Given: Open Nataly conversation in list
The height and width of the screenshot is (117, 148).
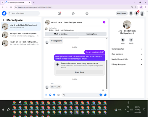Looking at the screenshot, I should pos(21,35).
